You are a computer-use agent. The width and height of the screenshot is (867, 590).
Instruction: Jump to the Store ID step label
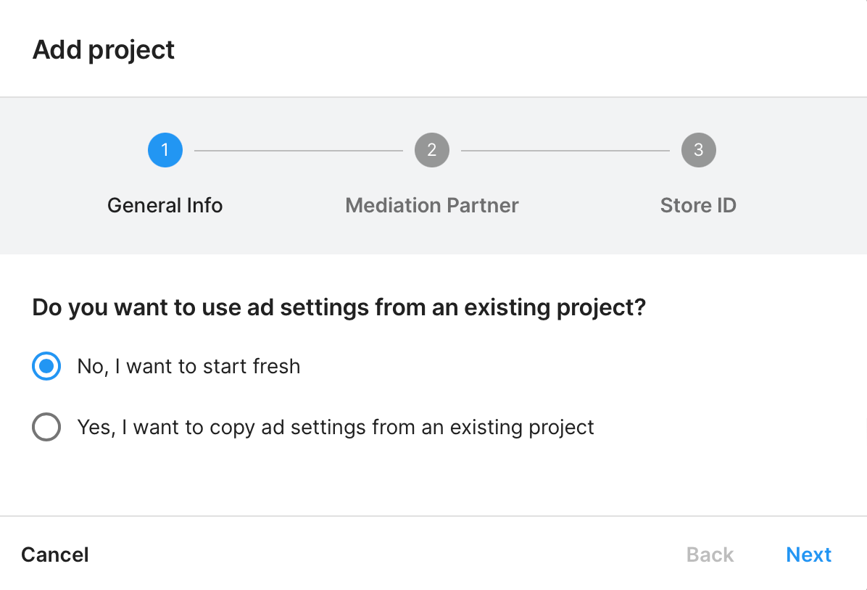[698, 205]
